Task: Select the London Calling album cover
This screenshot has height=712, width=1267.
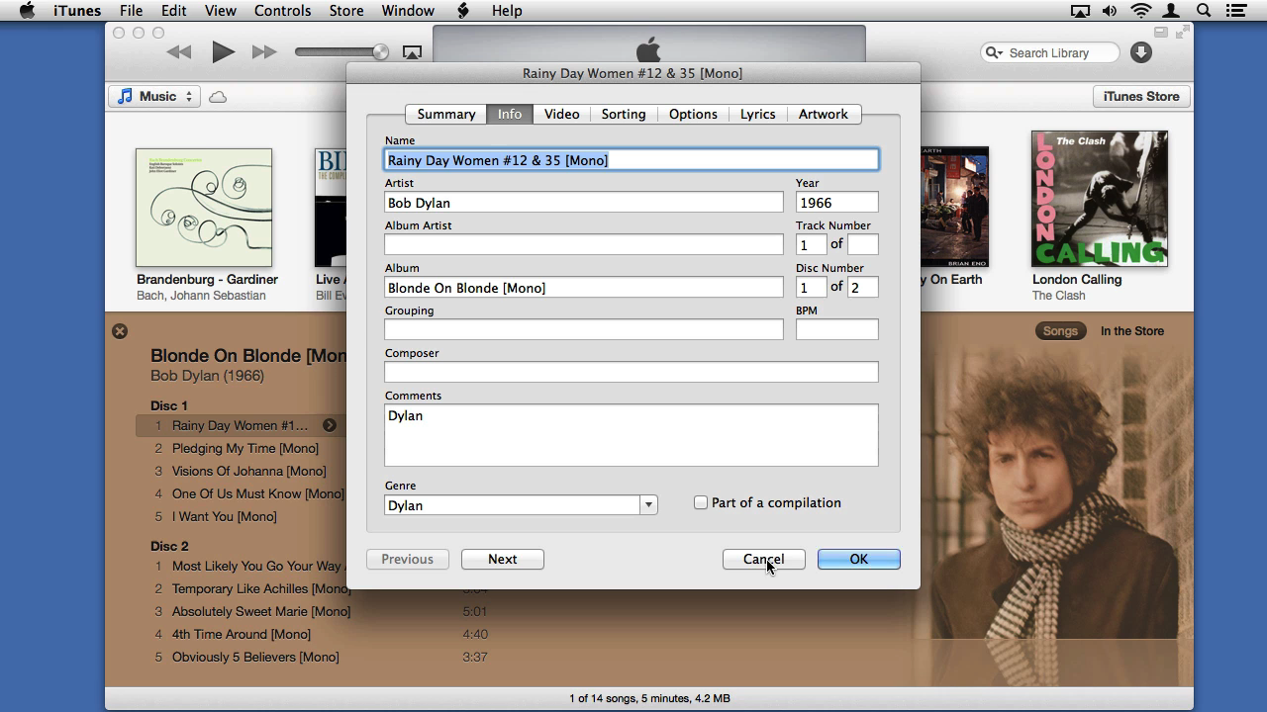Action: click(1100, 199)
